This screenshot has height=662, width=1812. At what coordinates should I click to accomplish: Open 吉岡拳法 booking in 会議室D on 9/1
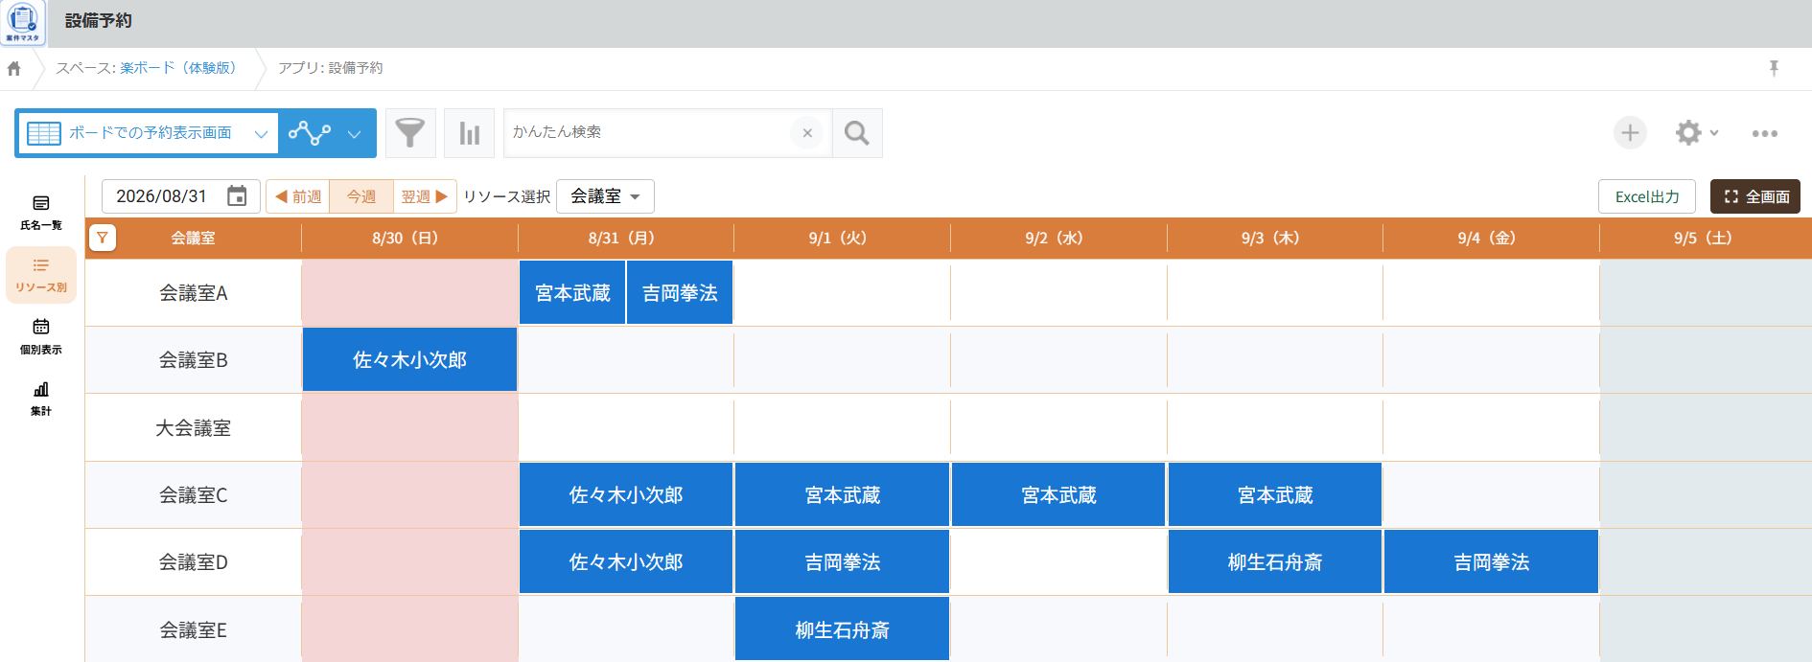point(842,562)
